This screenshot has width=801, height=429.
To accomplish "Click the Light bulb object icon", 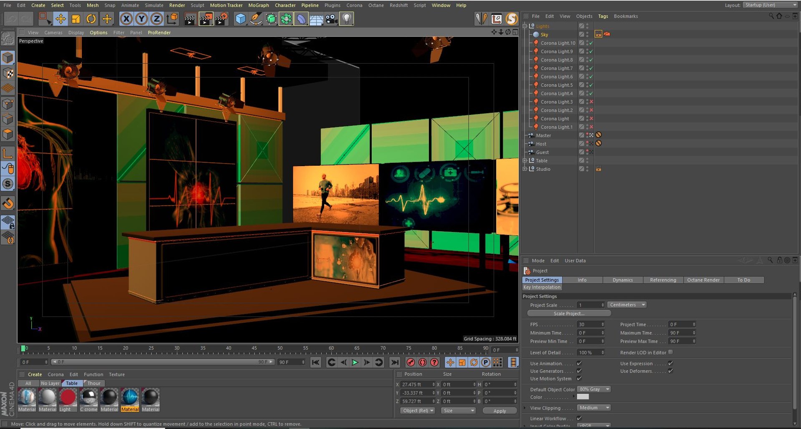I will click(x=347, y=19).
